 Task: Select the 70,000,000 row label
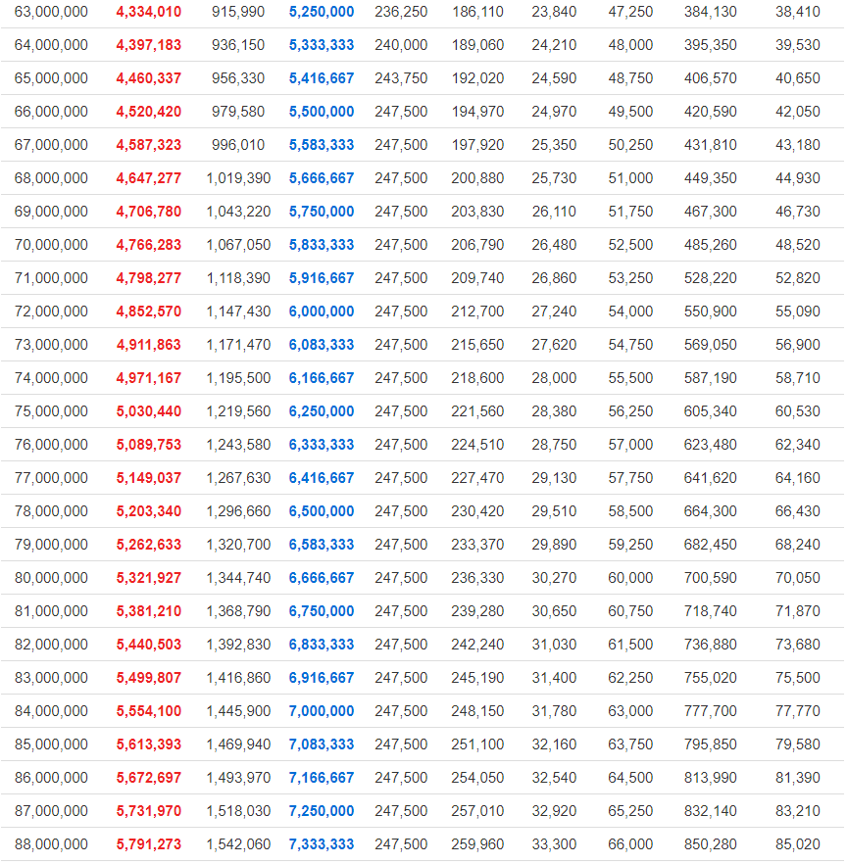[x=51, y=245]
